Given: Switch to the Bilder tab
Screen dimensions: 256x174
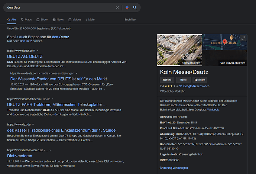Looking at the screenshot, I should 42,19.
